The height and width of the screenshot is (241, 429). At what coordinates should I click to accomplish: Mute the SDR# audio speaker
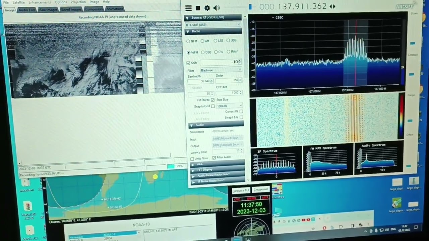pos(217,8)
